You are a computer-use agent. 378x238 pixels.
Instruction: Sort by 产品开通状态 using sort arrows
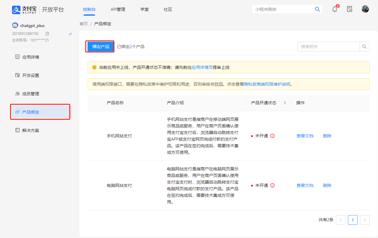284,102
